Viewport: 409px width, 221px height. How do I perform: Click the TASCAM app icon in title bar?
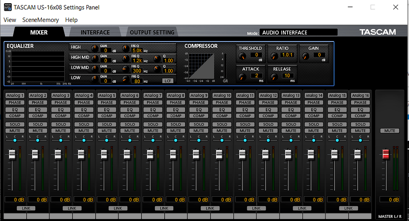pyautogui.click(x=8, y=7)
